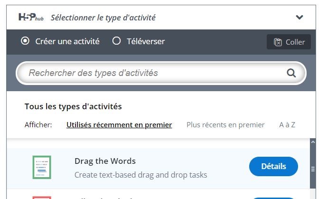Click the partially visible second Détails button
Image resolution: width=327 pixels, height=199 pixels.
[x=273, y=198]
